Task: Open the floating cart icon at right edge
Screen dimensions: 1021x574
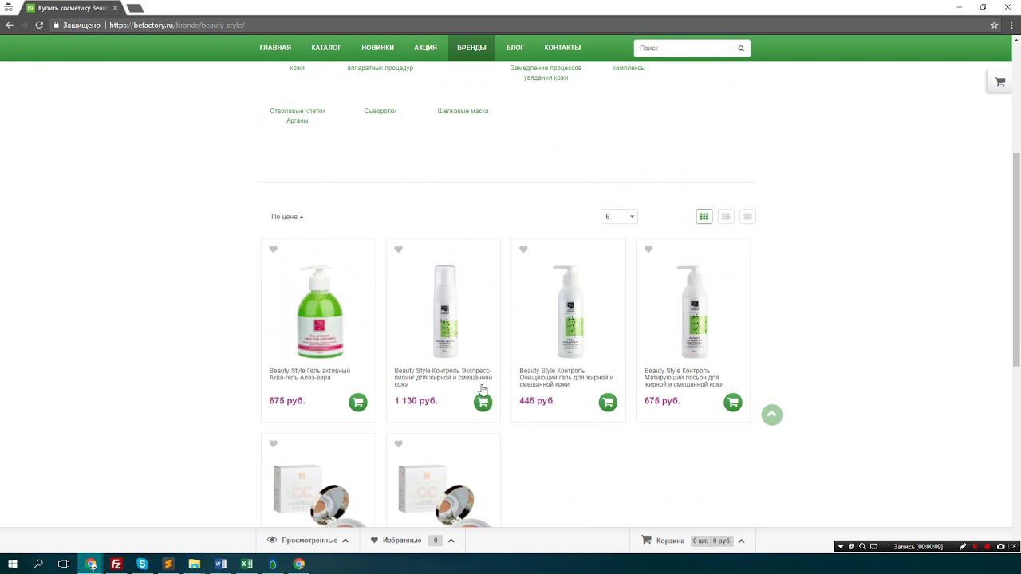Action: 1000,81
